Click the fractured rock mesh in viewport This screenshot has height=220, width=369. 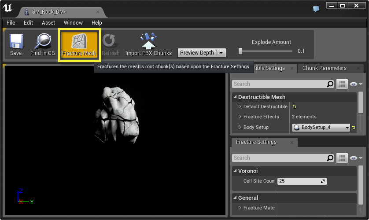(117, 114)
